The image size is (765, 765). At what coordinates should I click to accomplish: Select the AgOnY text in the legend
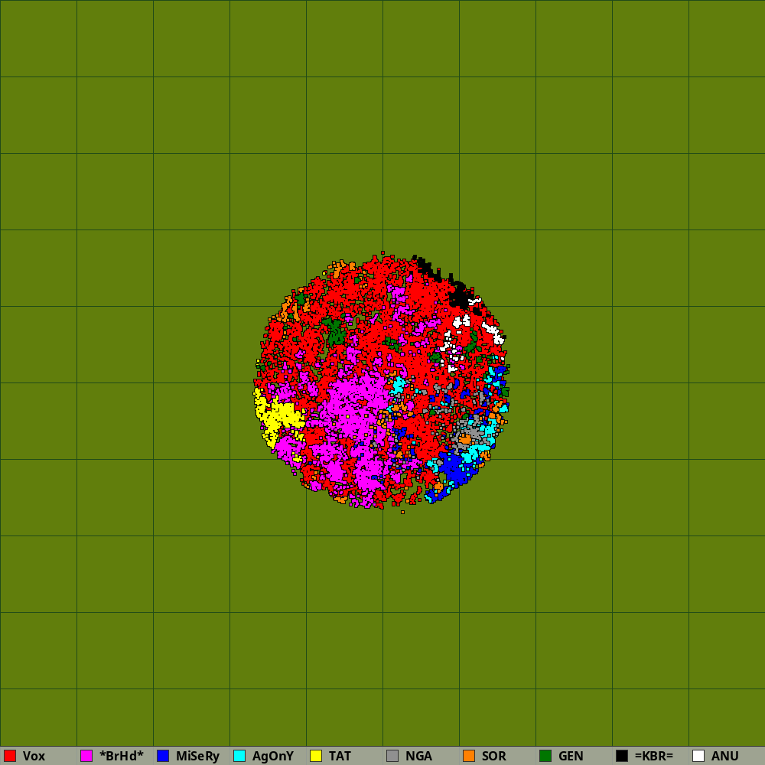coord(273,756)
